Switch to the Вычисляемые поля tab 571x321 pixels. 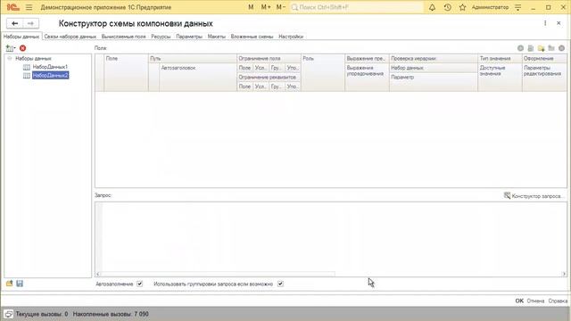coord(123,37)
